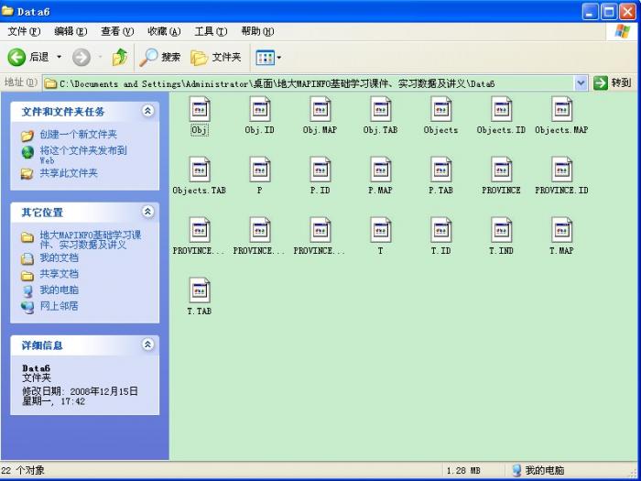Click the 创建一个新文件夹 link
Viewport: 641px width, 481px height.
pos(78,135)
